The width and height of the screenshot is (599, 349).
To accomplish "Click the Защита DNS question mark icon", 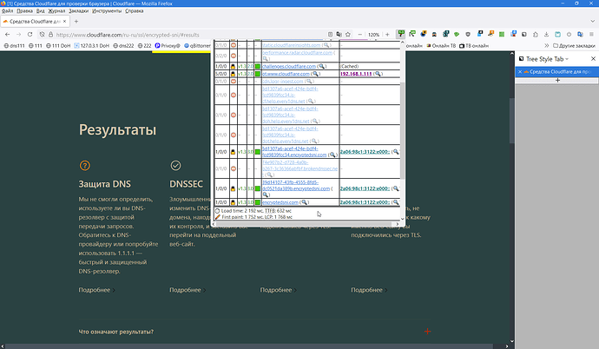I will [x=85, y=165].
